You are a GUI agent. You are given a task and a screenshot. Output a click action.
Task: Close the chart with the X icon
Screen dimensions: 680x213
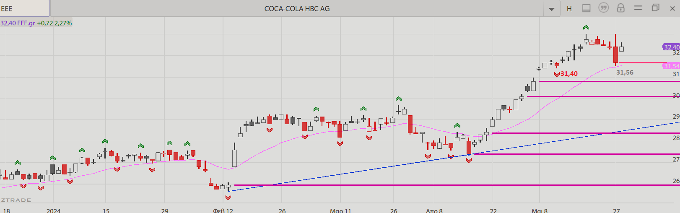672,8
